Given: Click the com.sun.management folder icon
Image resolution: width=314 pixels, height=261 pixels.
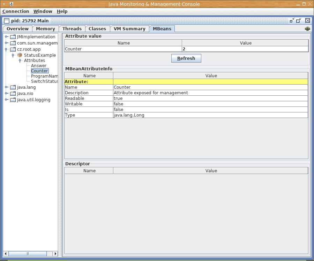Looking at the screenshot, I should pyautogui.click(x=13, y=43).
